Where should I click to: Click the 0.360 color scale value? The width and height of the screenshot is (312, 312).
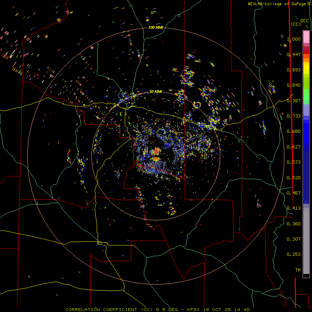coord(294,224)
